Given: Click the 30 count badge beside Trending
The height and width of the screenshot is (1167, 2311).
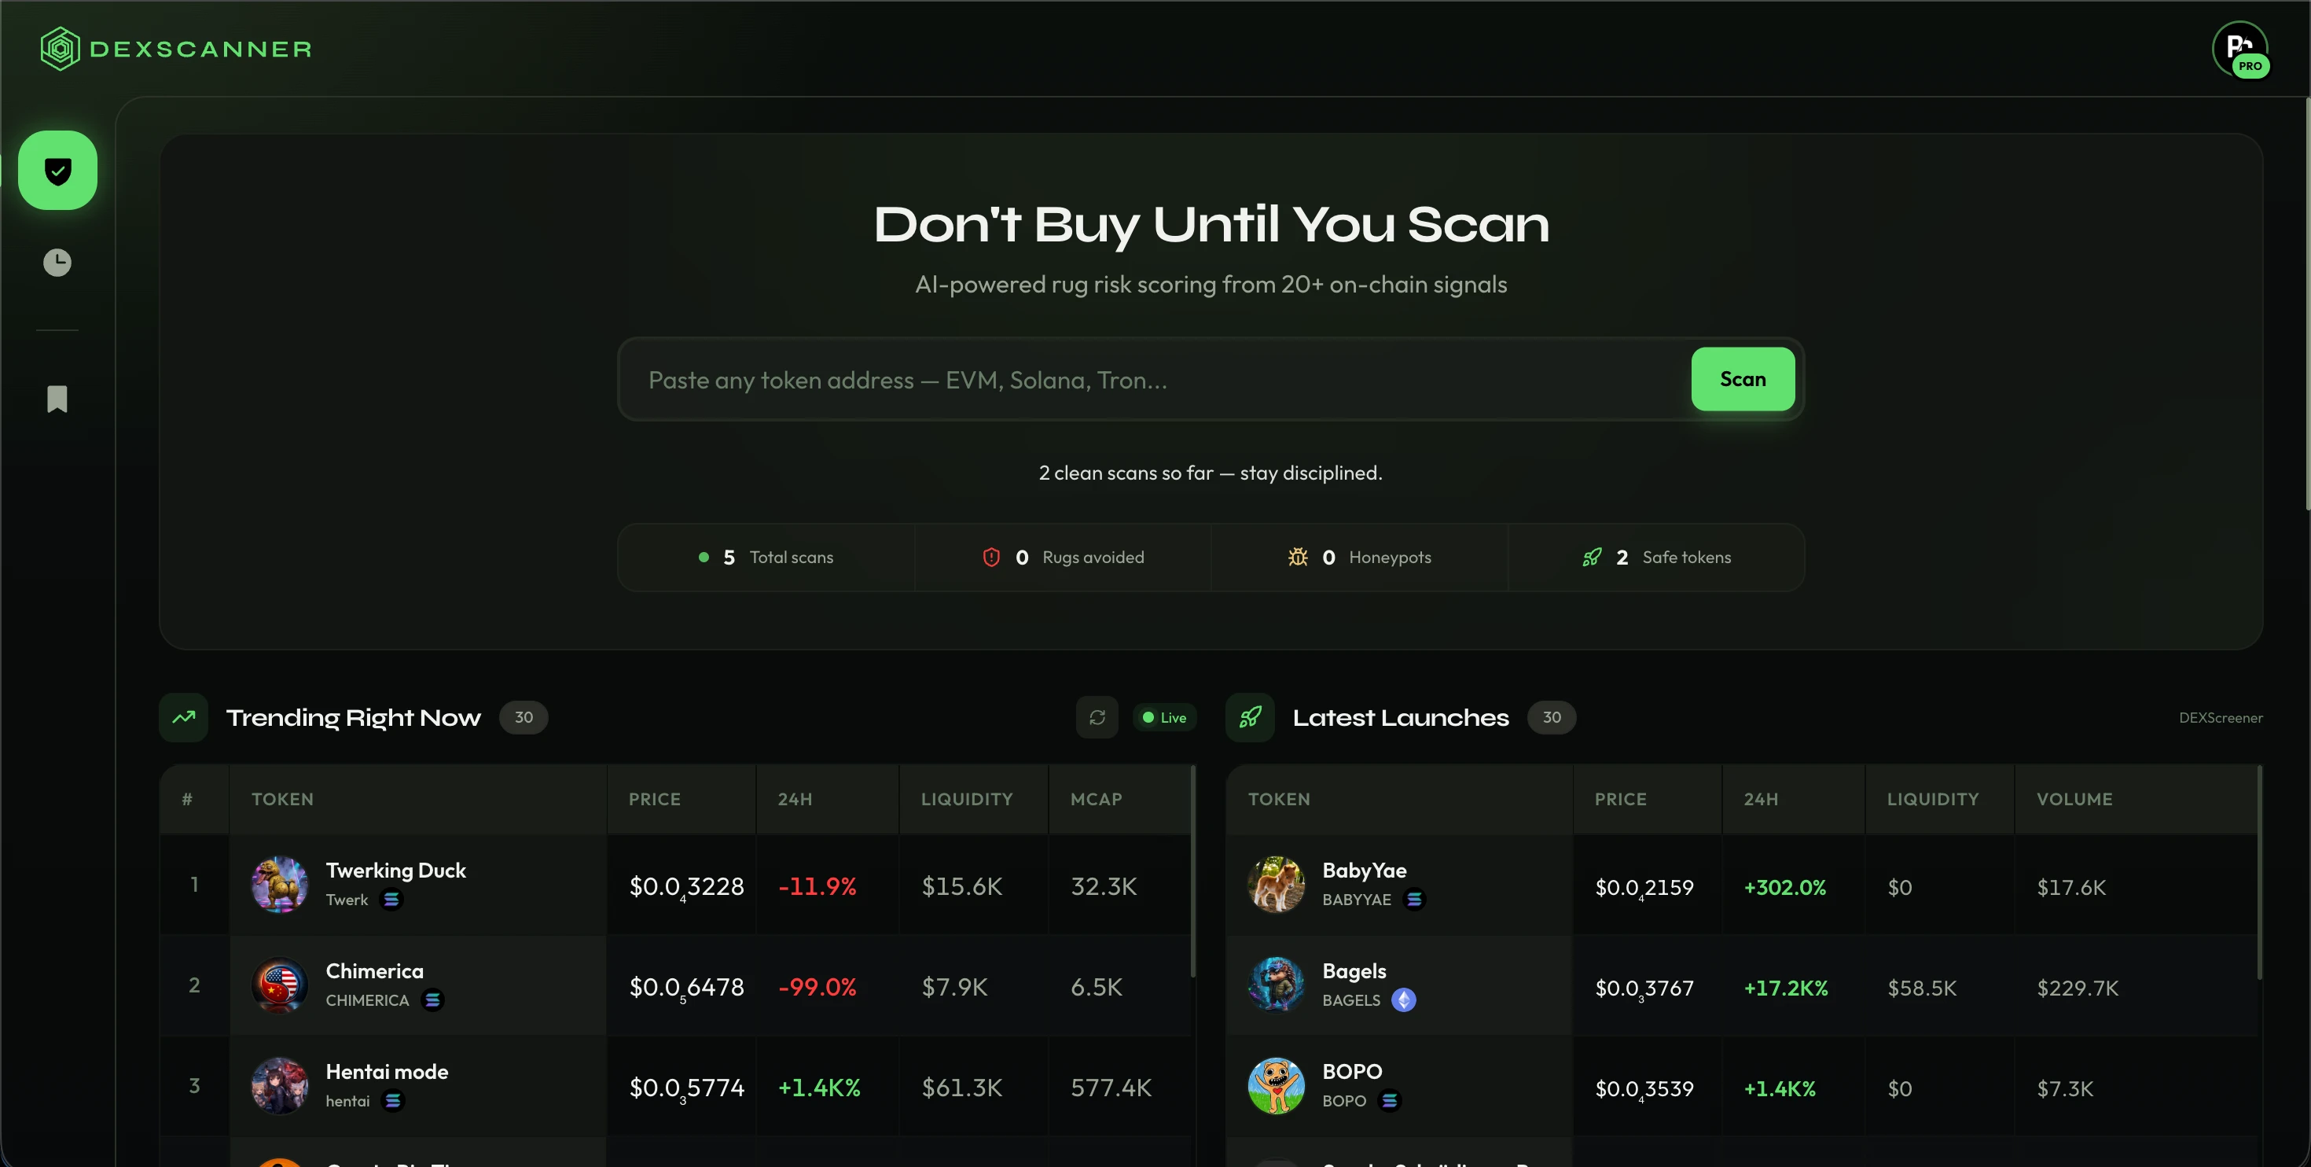Looking at the screenshot, I should (x=523, y=717).
